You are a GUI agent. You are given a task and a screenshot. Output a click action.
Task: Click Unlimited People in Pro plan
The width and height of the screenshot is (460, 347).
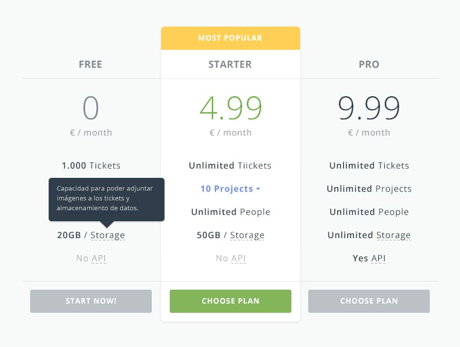369,212
